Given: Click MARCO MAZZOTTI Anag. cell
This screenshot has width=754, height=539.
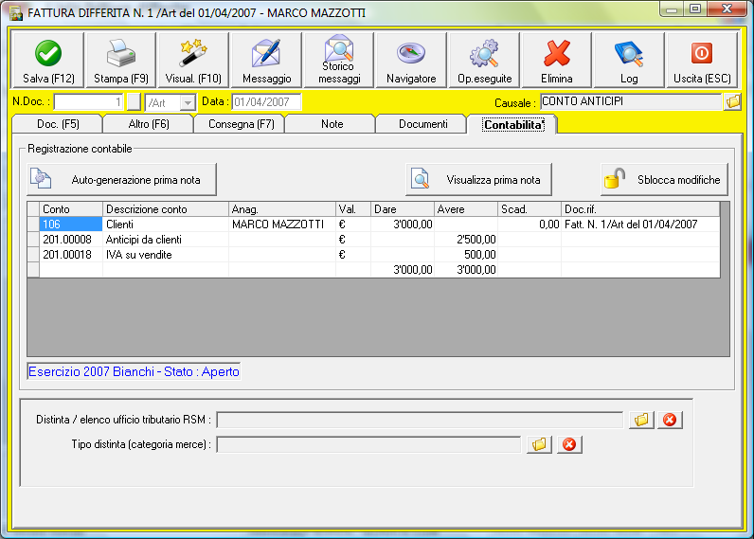Looking at the screenshot, I should [281, 225].
